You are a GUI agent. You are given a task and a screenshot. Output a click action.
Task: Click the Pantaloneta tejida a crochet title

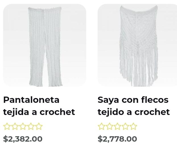(x=39, y=106)
